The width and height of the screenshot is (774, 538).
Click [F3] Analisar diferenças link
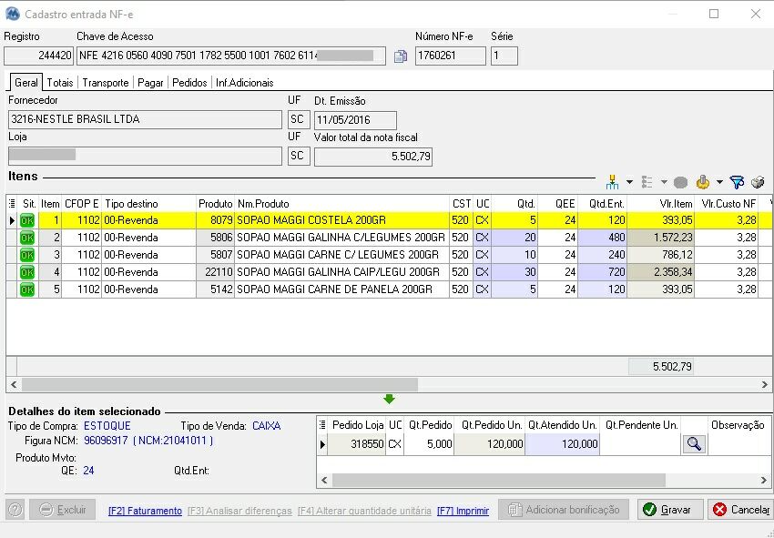pyautogui.click(x=239, y=511)
